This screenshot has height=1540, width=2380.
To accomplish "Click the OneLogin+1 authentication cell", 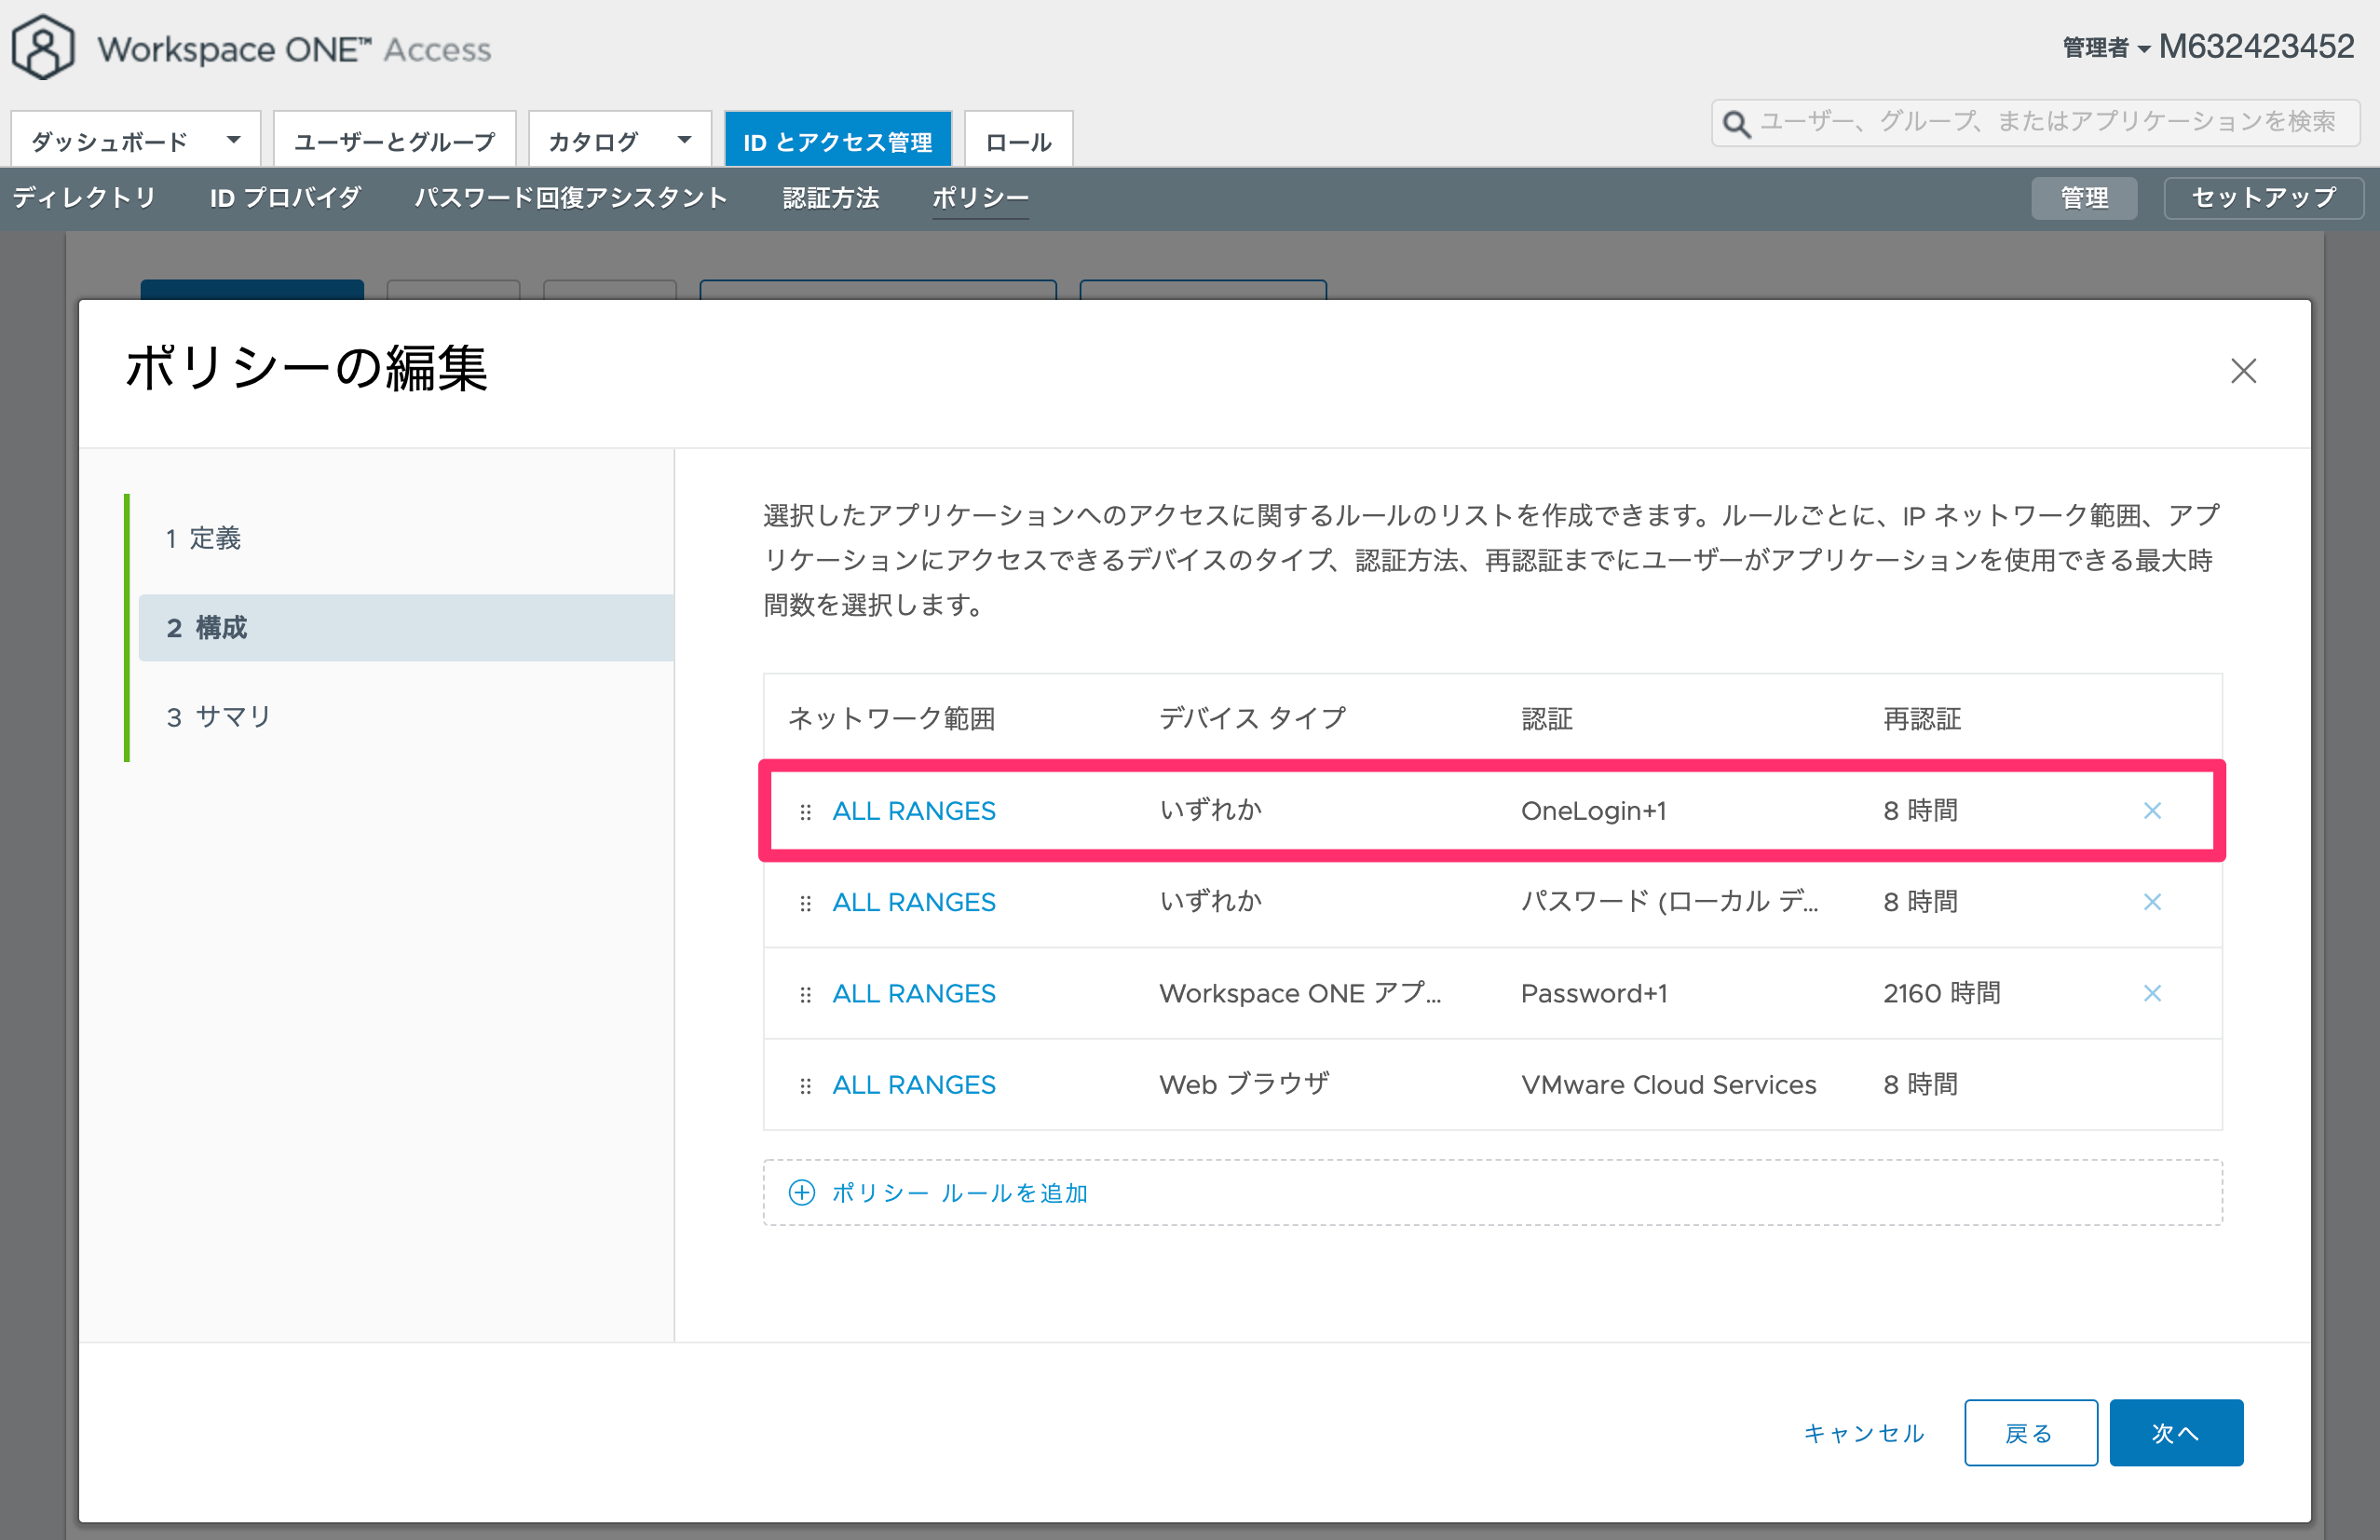I will pyautogui.click(x=1593, y=811).
